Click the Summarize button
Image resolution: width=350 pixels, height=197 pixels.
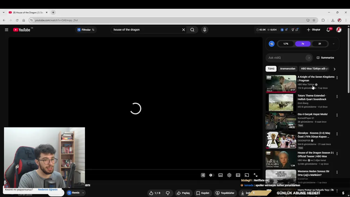325,58
